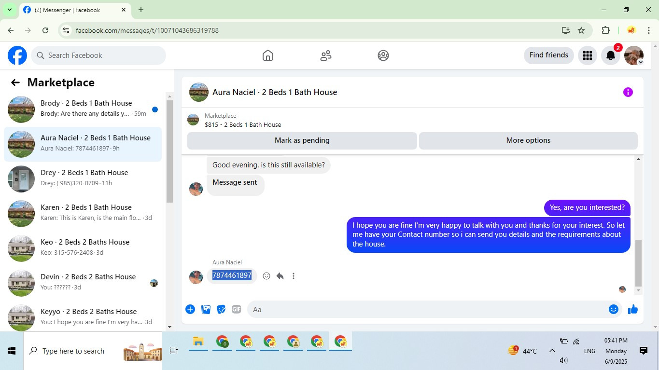Click Find friends button
Screen dimensions: 659x370
(549, 55)
